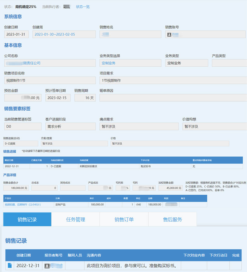Viewport: 247px width, 272px height.
Task: Click the user avatar icon in 销售账号 field
Action: pos(169,35)
